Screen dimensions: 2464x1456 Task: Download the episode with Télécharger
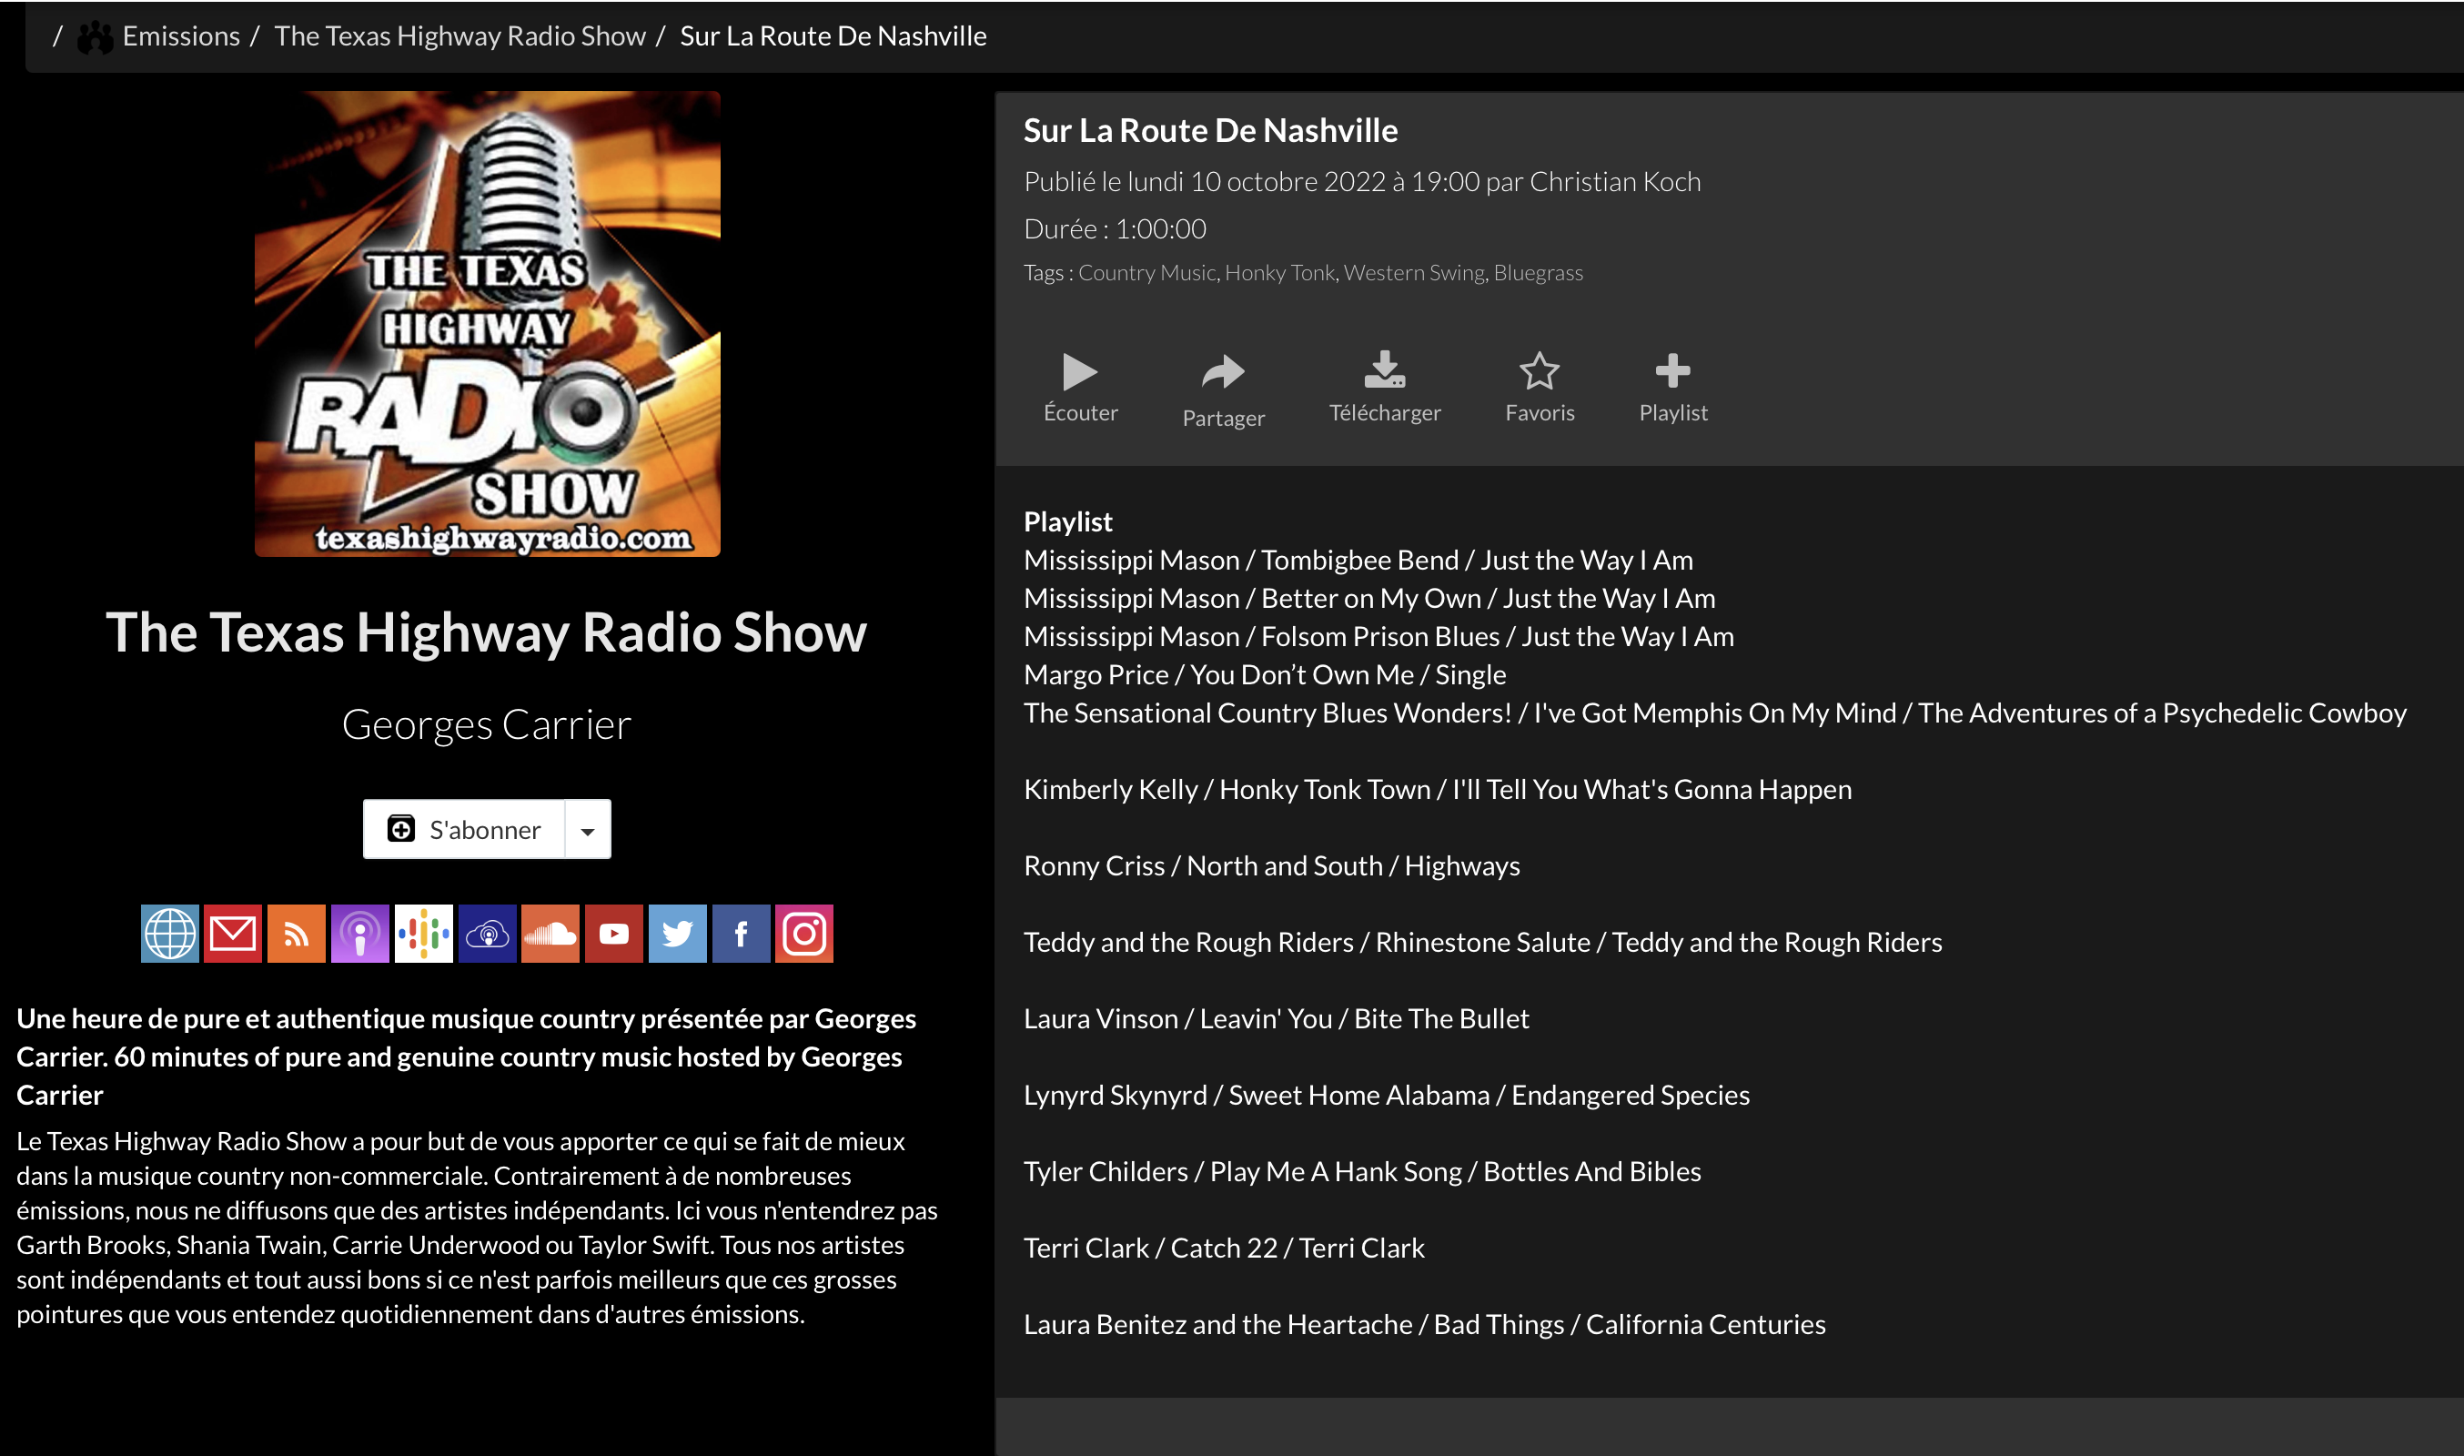1384,388
